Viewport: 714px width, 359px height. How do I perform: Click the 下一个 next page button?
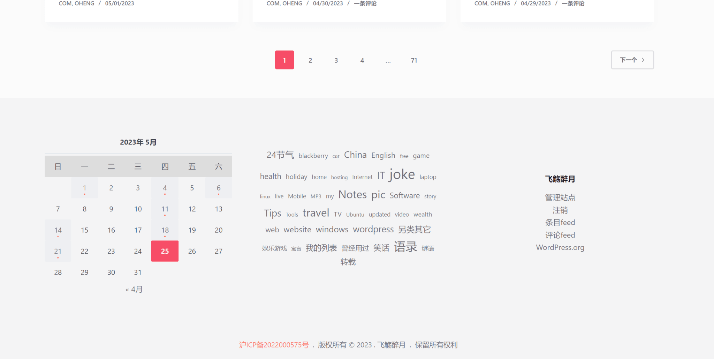[x=632, y=60]
